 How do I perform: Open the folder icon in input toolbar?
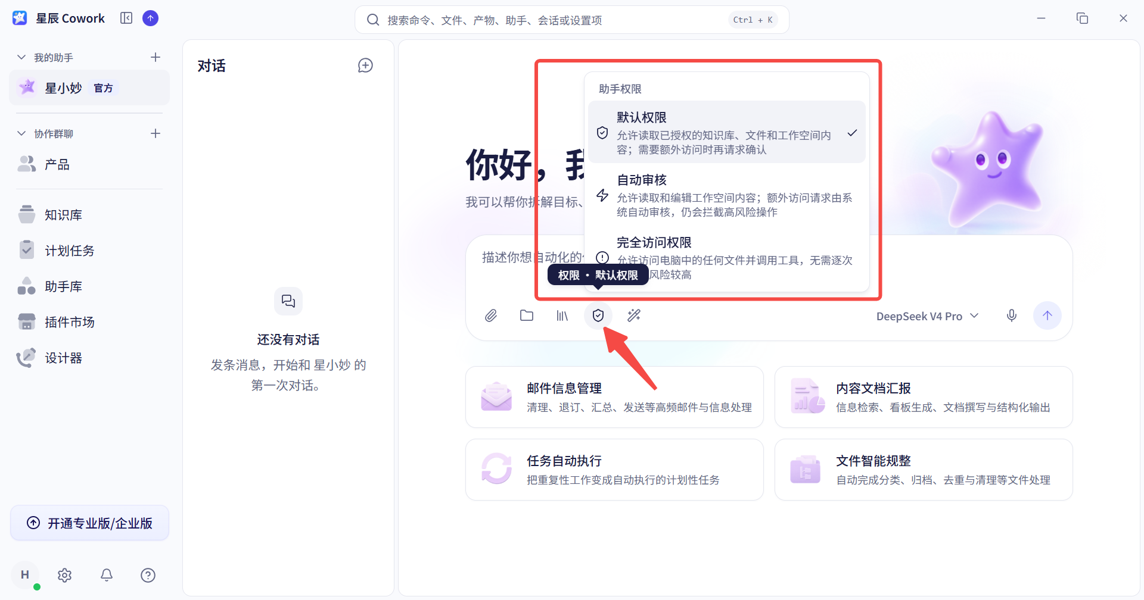[x=527, y=315]
